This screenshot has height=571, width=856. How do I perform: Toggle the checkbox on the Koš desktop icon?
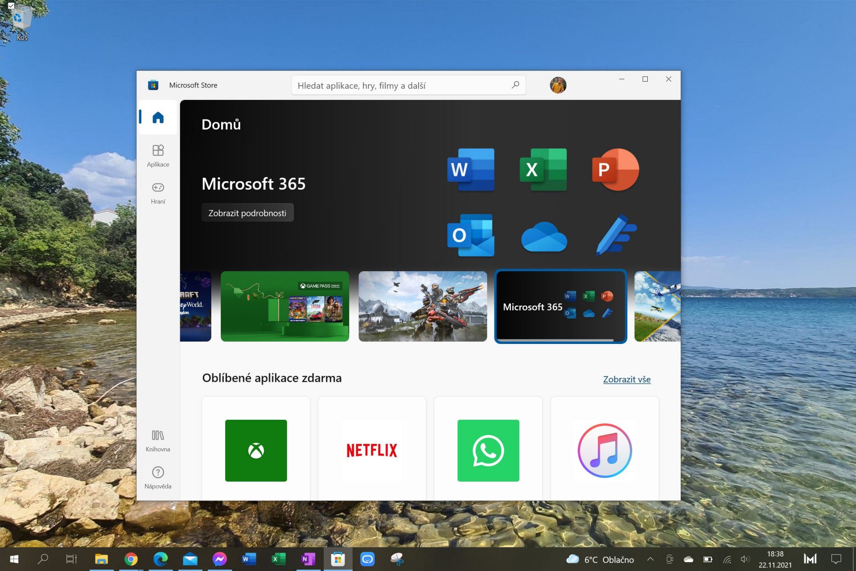tap(11, 6)
